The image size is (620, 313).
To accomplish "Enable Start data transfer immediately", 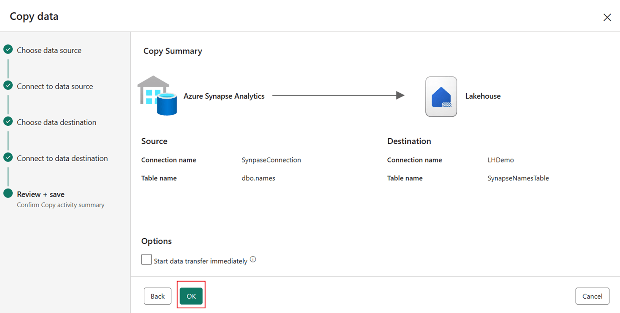I will (x=146, y=259).
